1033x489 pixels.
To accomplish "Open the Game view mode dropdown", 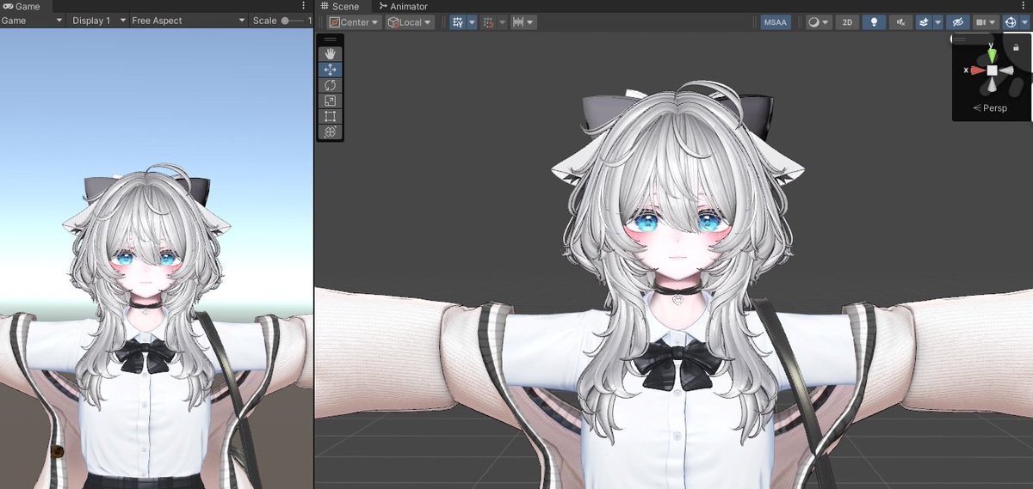I will pyautogui.click(x=33, y=21).
